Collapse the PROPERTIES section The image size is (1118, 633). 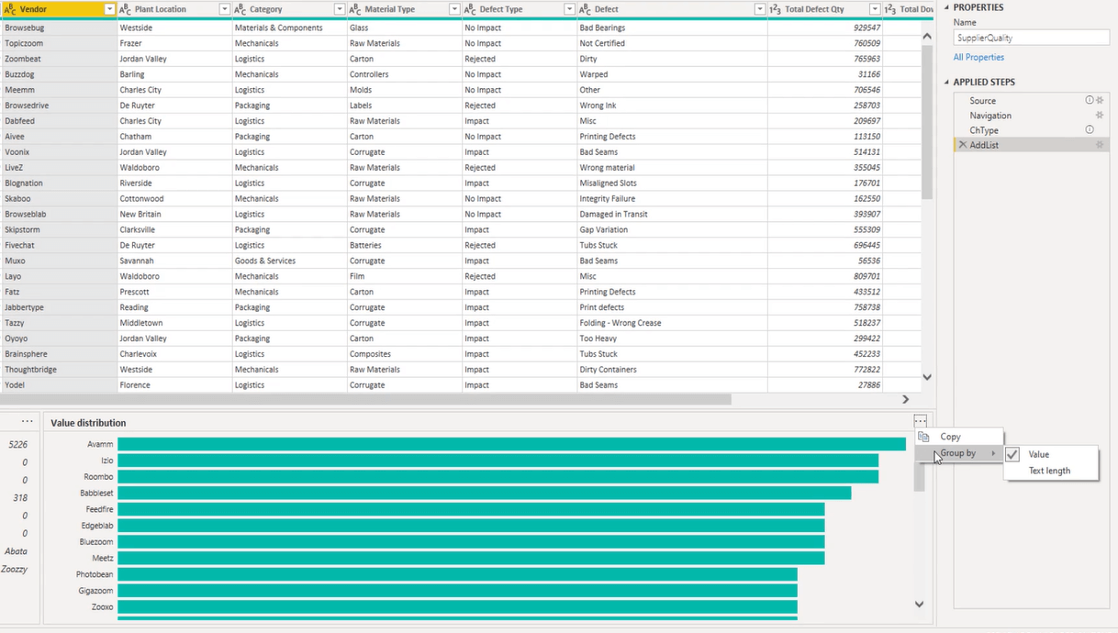pyautogui.click(x=947, y=7)
